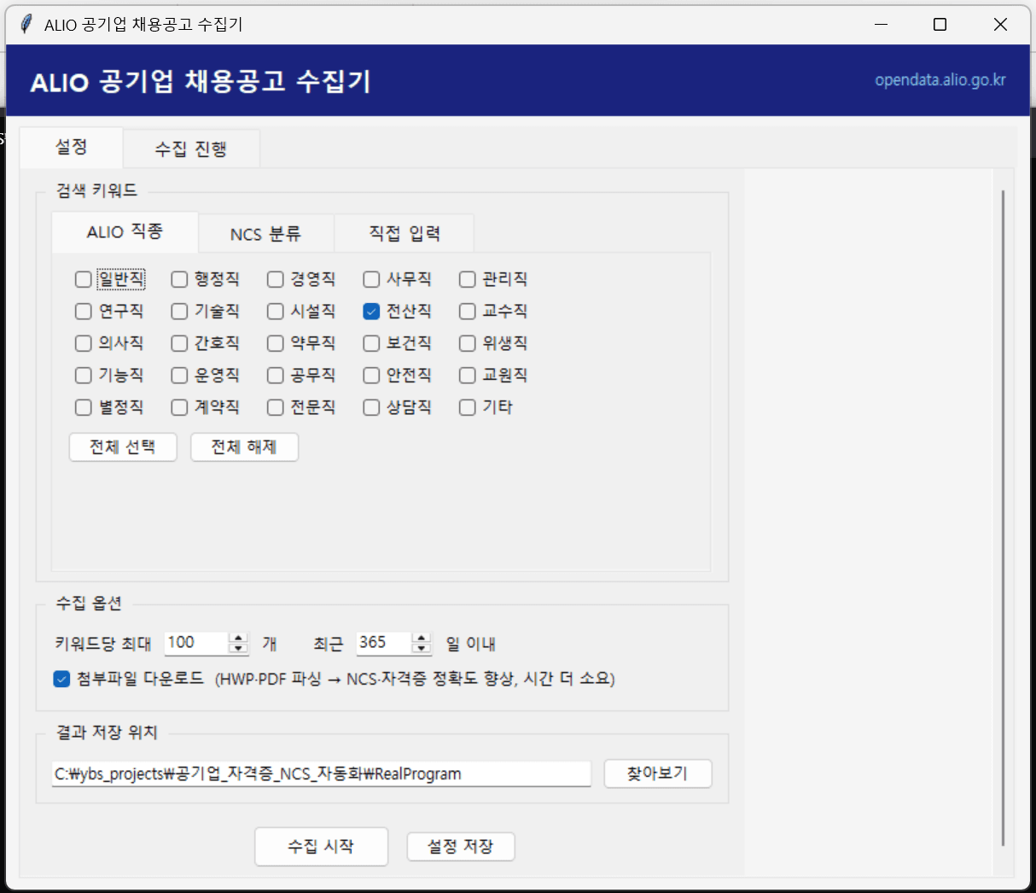The width and height of the screenshot is (1036, 893).
Task: Click the 수집 시작 button
Action: click(322, 847)
